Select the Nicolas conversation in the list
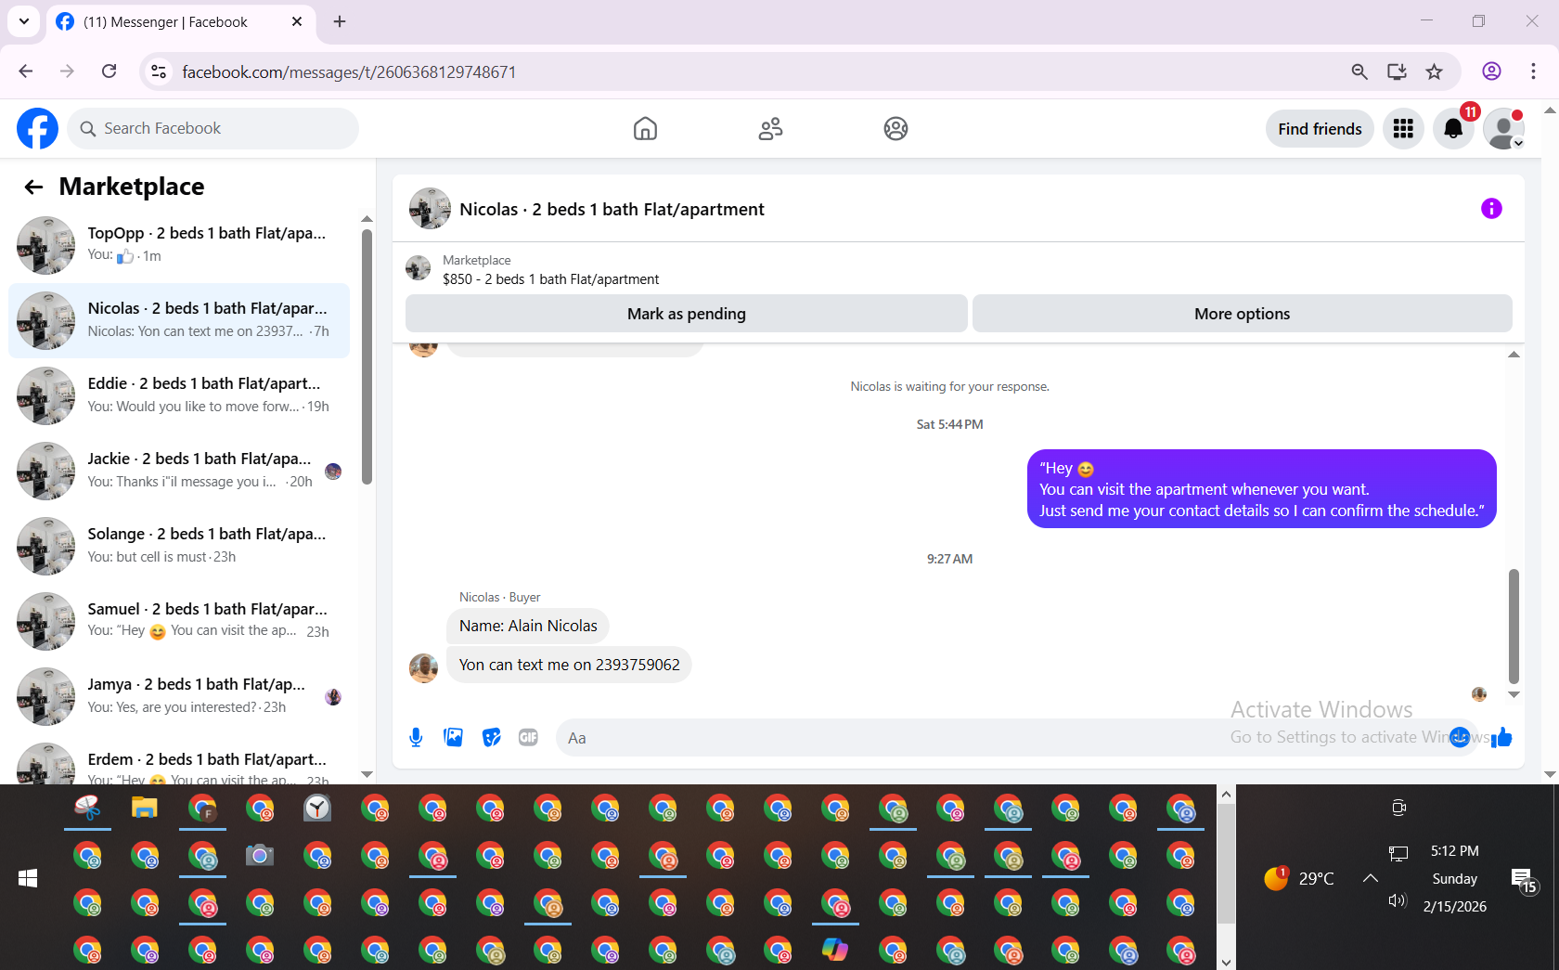The height and width of the screenshot is (970, 1559). pos(179,320)
